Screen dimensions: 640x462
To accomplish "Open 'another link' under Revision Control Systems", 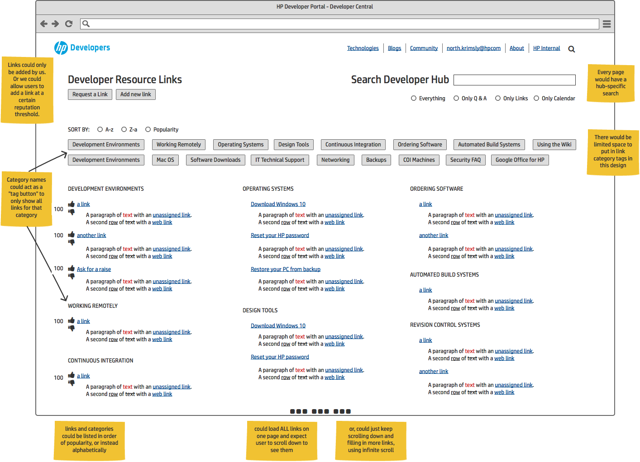I will click(434, 372).
